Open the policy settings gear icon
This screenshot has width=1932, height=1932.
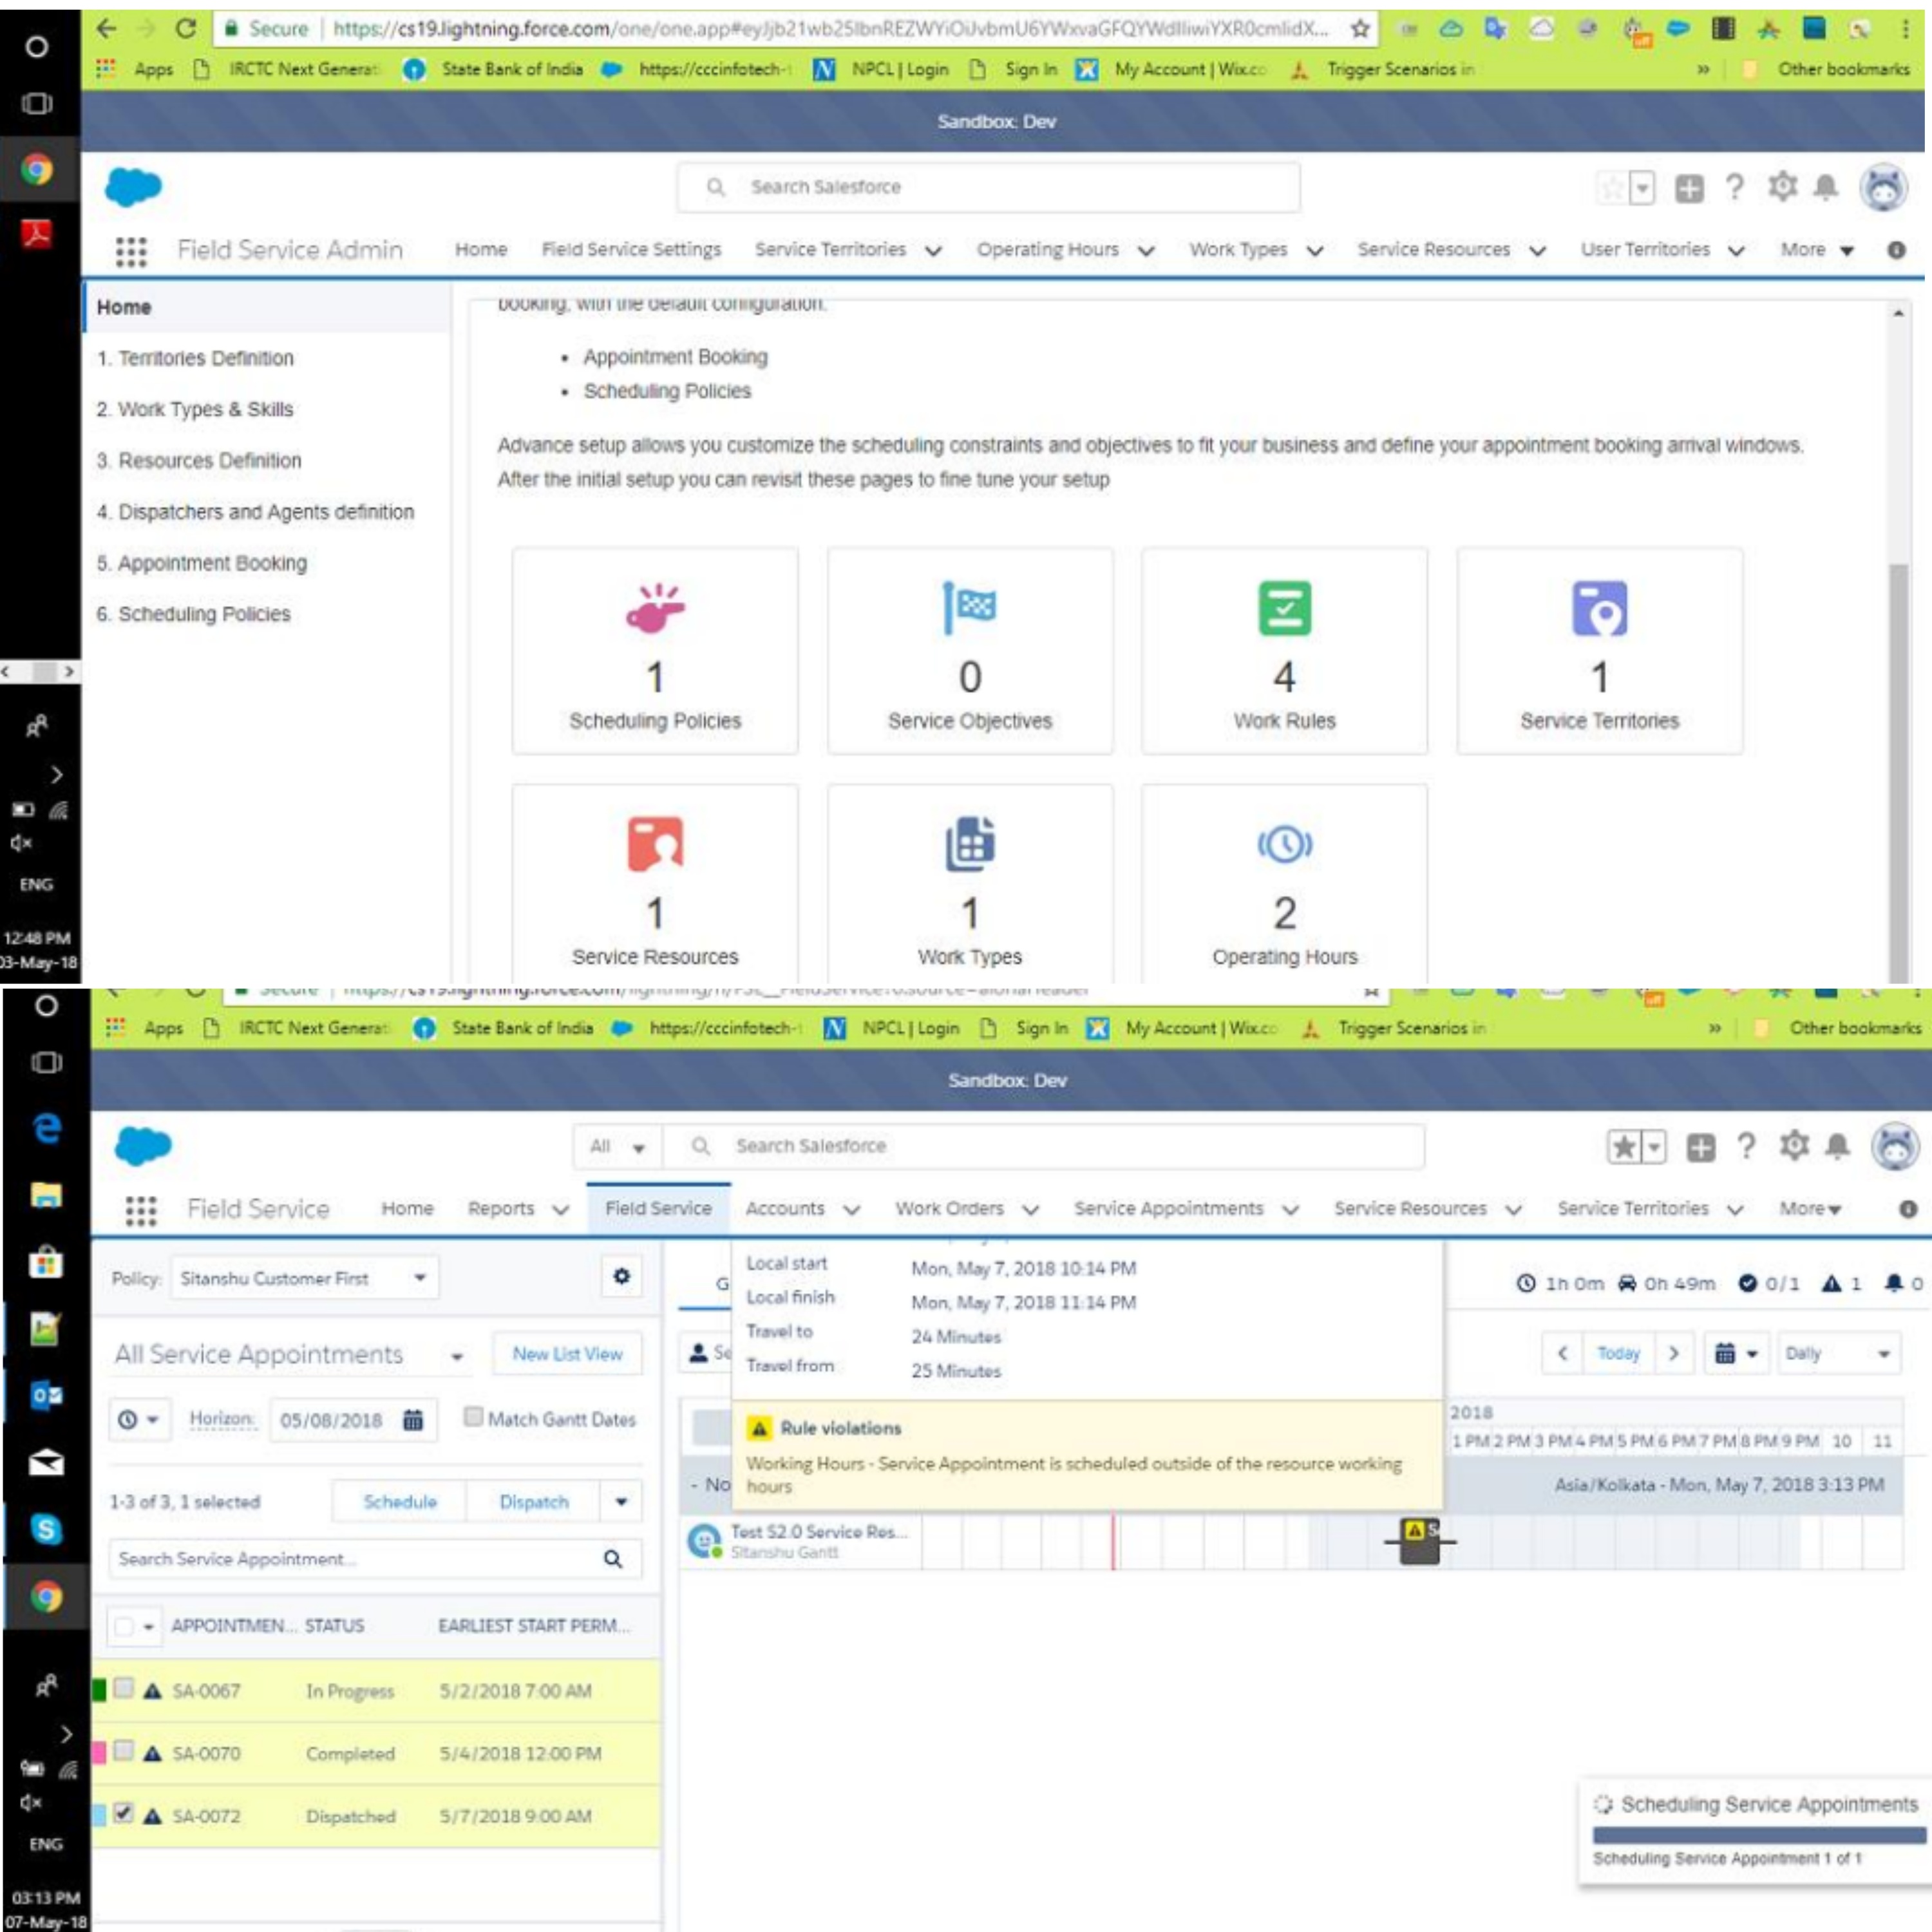click(x=621, y=1277)
